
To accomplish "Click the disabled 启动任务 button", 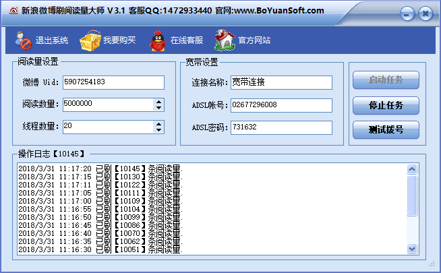I will click(x=386, y=80).
